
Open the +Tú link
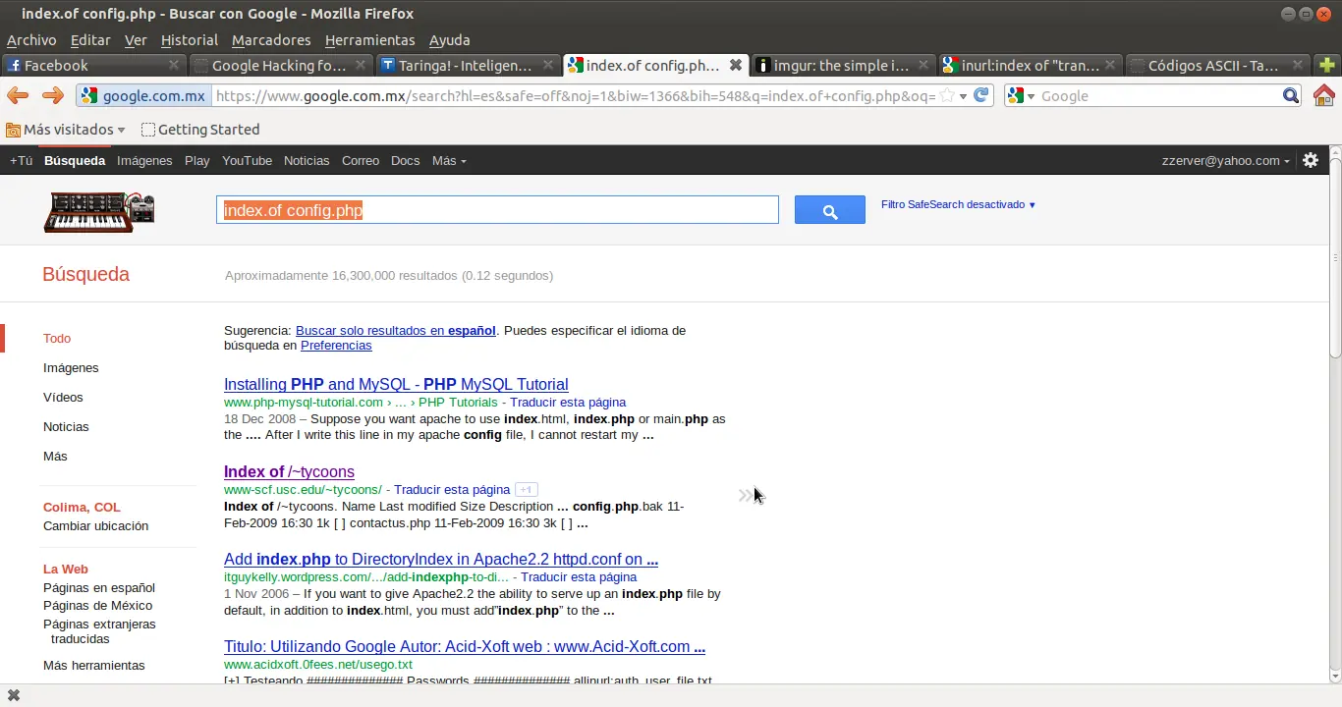point(21,160)
